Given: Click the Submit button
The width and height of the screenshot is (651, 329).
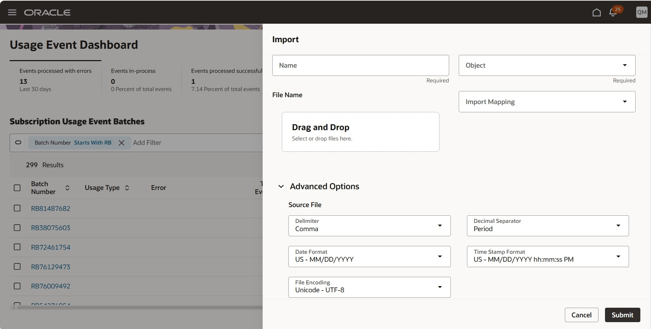Looking at the screenshot, I should [622, 315].
